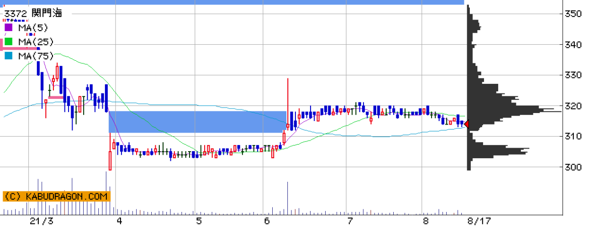605x227 pixels.
Task: Click the '21/3' date axis label
Action: coord(41,221)
